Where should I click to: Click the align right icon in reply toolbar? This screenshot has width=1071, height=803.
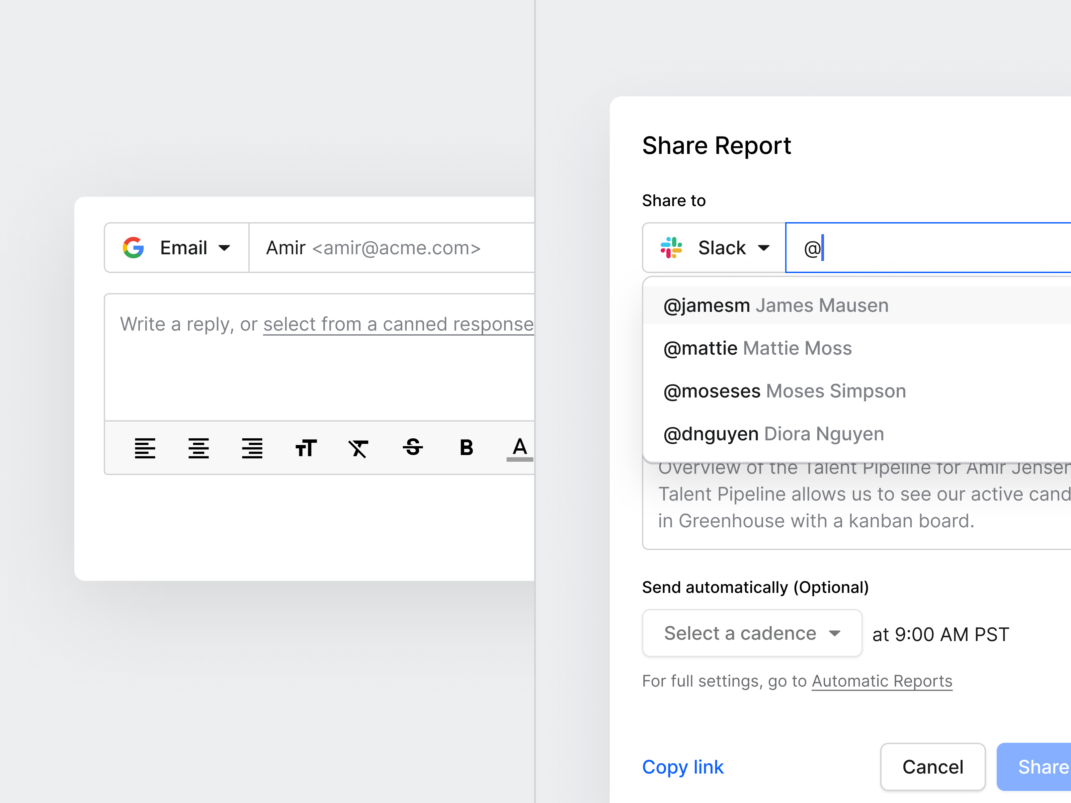(x=252, y=448)
